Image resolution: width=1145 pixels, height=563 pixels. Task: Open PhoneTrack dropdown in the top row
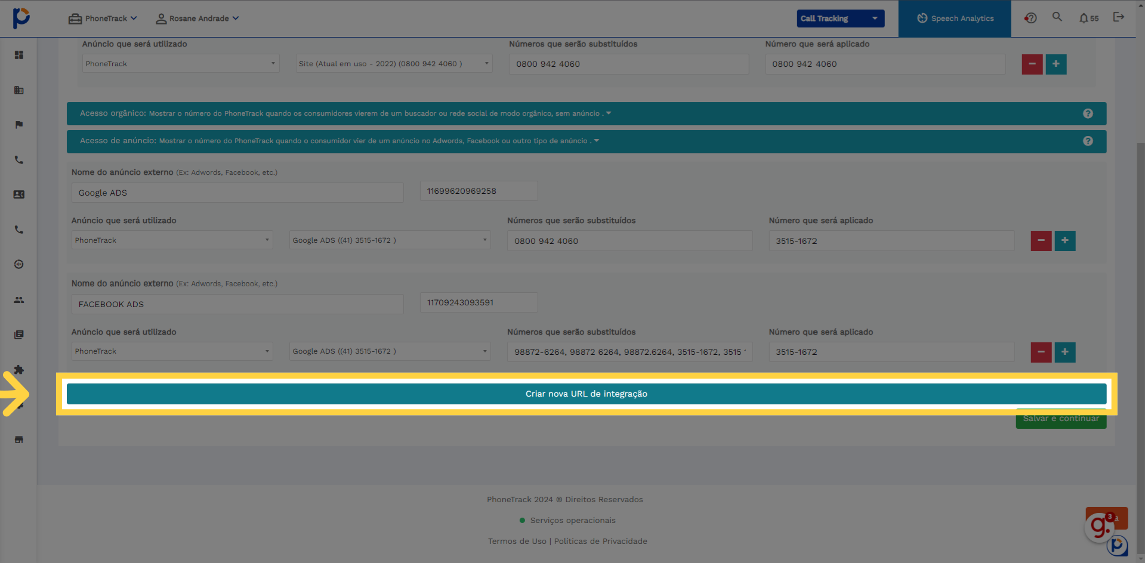click(x=181, y=64)
